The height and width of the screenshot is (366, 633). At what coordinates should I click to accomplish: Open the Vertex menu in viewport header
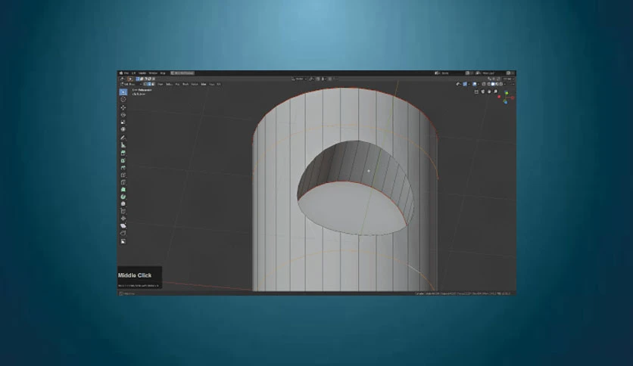pyautogui.click(x=194, y=84)
